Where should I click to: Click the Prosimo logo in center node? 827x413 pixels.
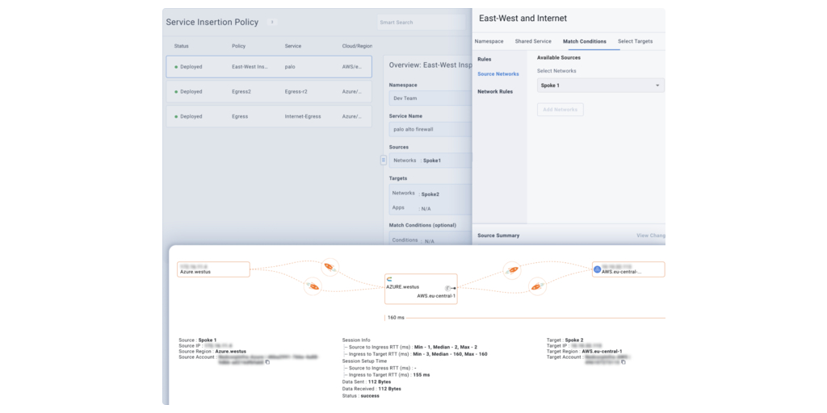pos(389,279)
